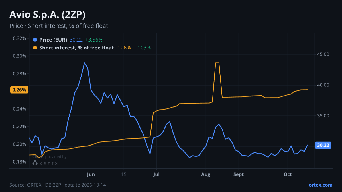342x192 pixels.
Task: Click the 0.22% left axis label
Action: (19, 127)
